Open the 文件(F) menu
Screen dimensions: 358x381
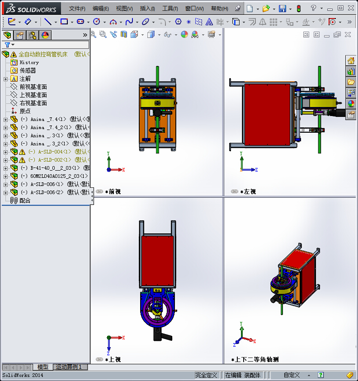tap(77, 9)
